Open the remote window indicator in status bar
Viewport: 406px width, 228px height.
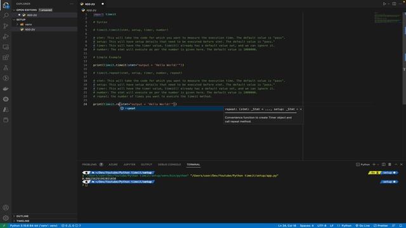click(4, 225)
